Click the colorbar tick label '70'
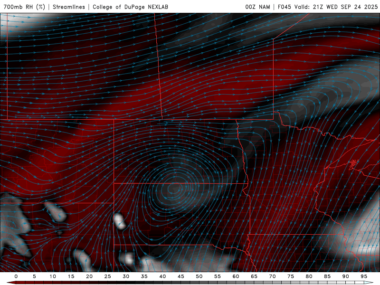 point(272,276)
